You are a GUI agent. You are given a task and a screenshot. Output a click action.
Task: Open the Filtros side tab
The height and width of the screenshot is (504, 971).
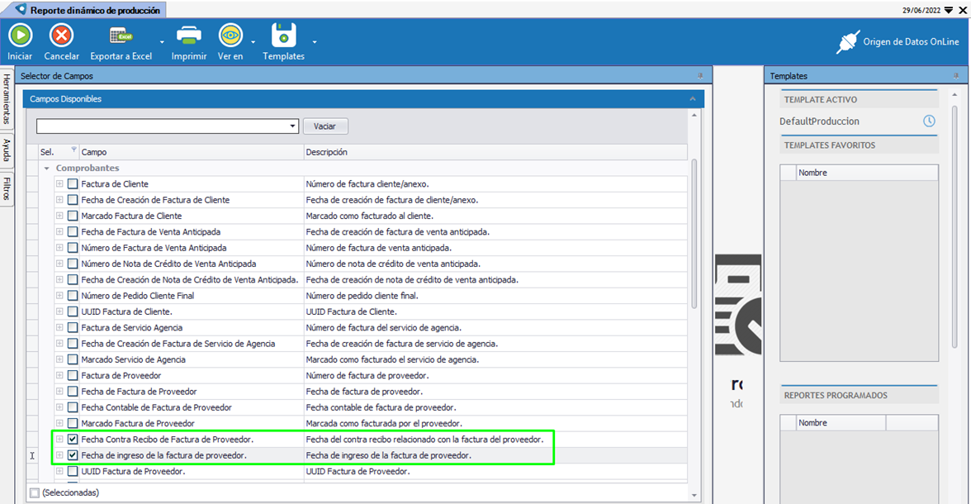tap(7, 188)
